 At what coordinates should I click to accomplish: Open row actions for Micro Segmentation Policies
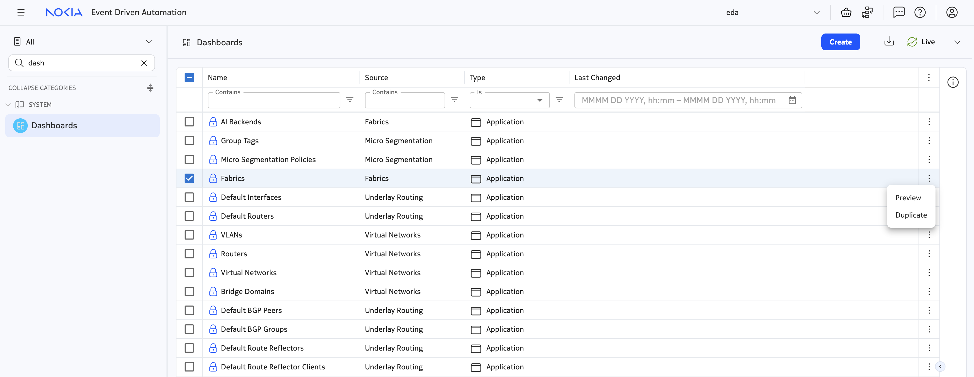pyautogui.click(x=929, y=160)
